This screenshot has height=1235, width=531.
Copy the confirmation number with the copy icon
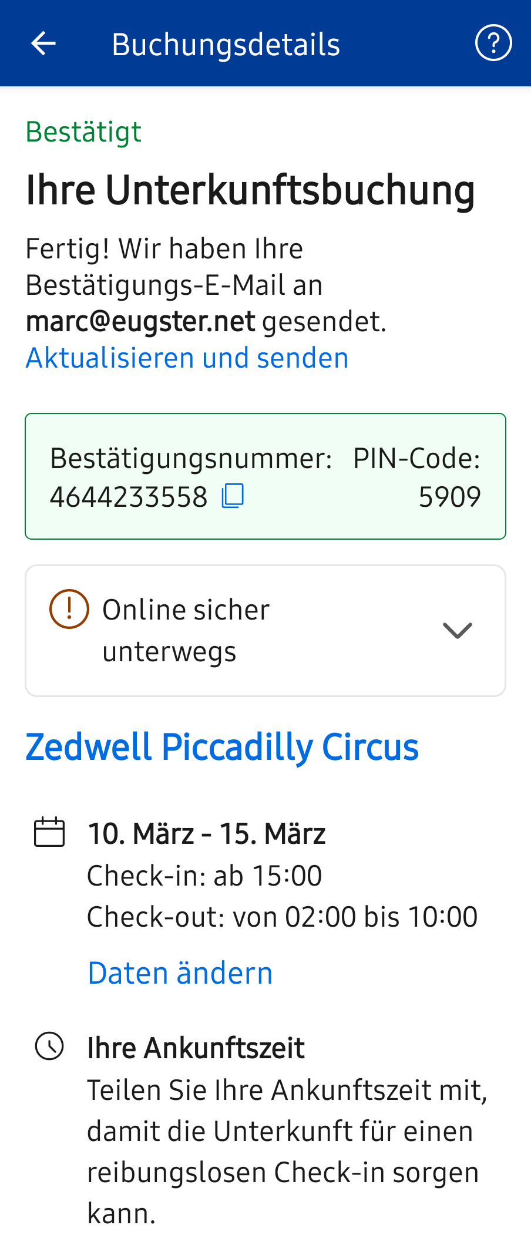point(233,496)
